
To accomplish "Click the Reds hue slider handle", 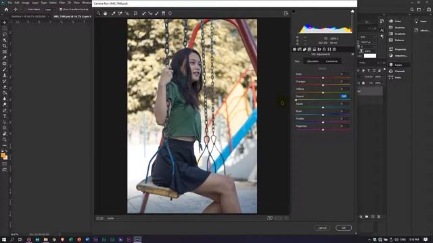I will click(323, 78).
